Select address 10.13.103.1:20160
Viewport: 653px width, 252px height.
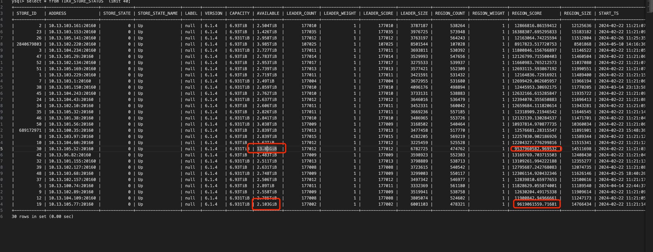click(70, 81)
